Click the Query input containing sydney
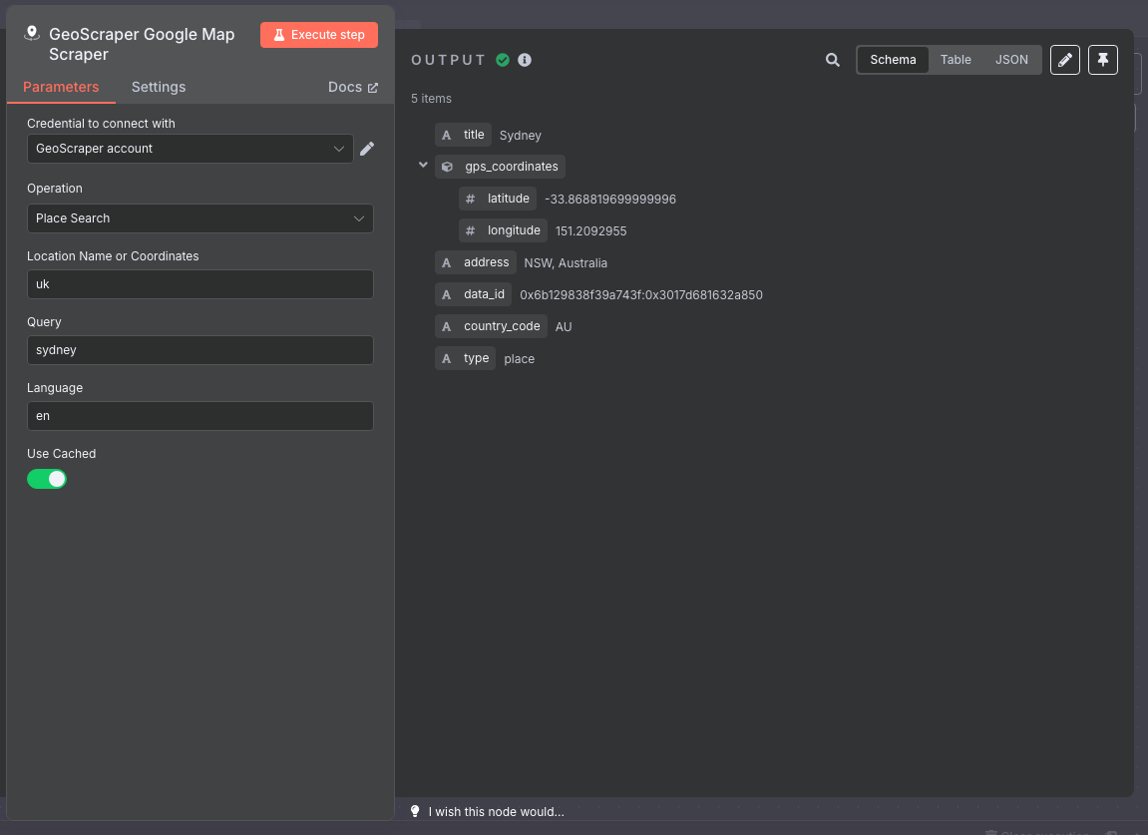 click(x=199, y=350)
